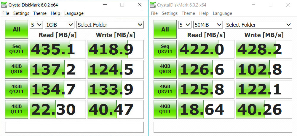Start 4KiB Q1T1 test in right window
Image resolution: width=297 pixels, height=136 pixels.
click(165, 109)
